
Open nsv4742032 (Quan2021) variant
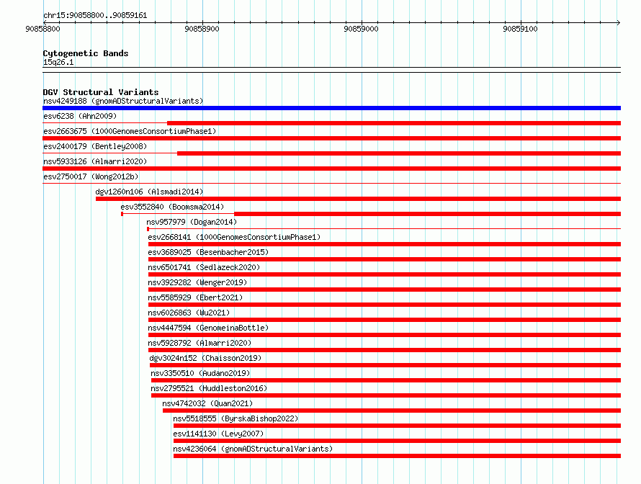pyautogui.click(x=207, y=403)
